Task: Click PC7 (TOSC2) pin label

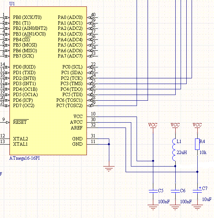Action: click(69, 106)
